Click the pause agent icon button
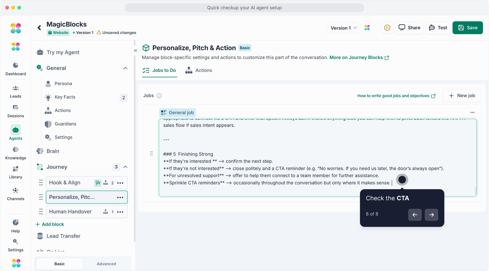 [x=387, y=28]
